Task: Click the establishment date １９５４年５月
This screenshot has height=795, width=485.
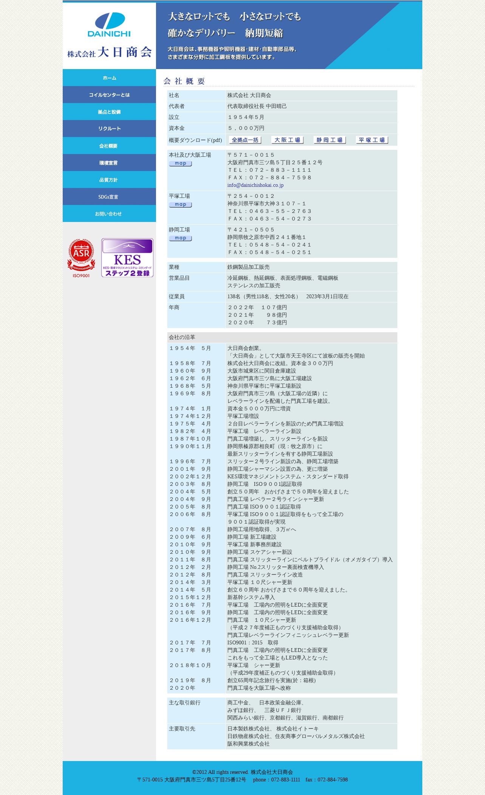Action: (x=246, y=117)
